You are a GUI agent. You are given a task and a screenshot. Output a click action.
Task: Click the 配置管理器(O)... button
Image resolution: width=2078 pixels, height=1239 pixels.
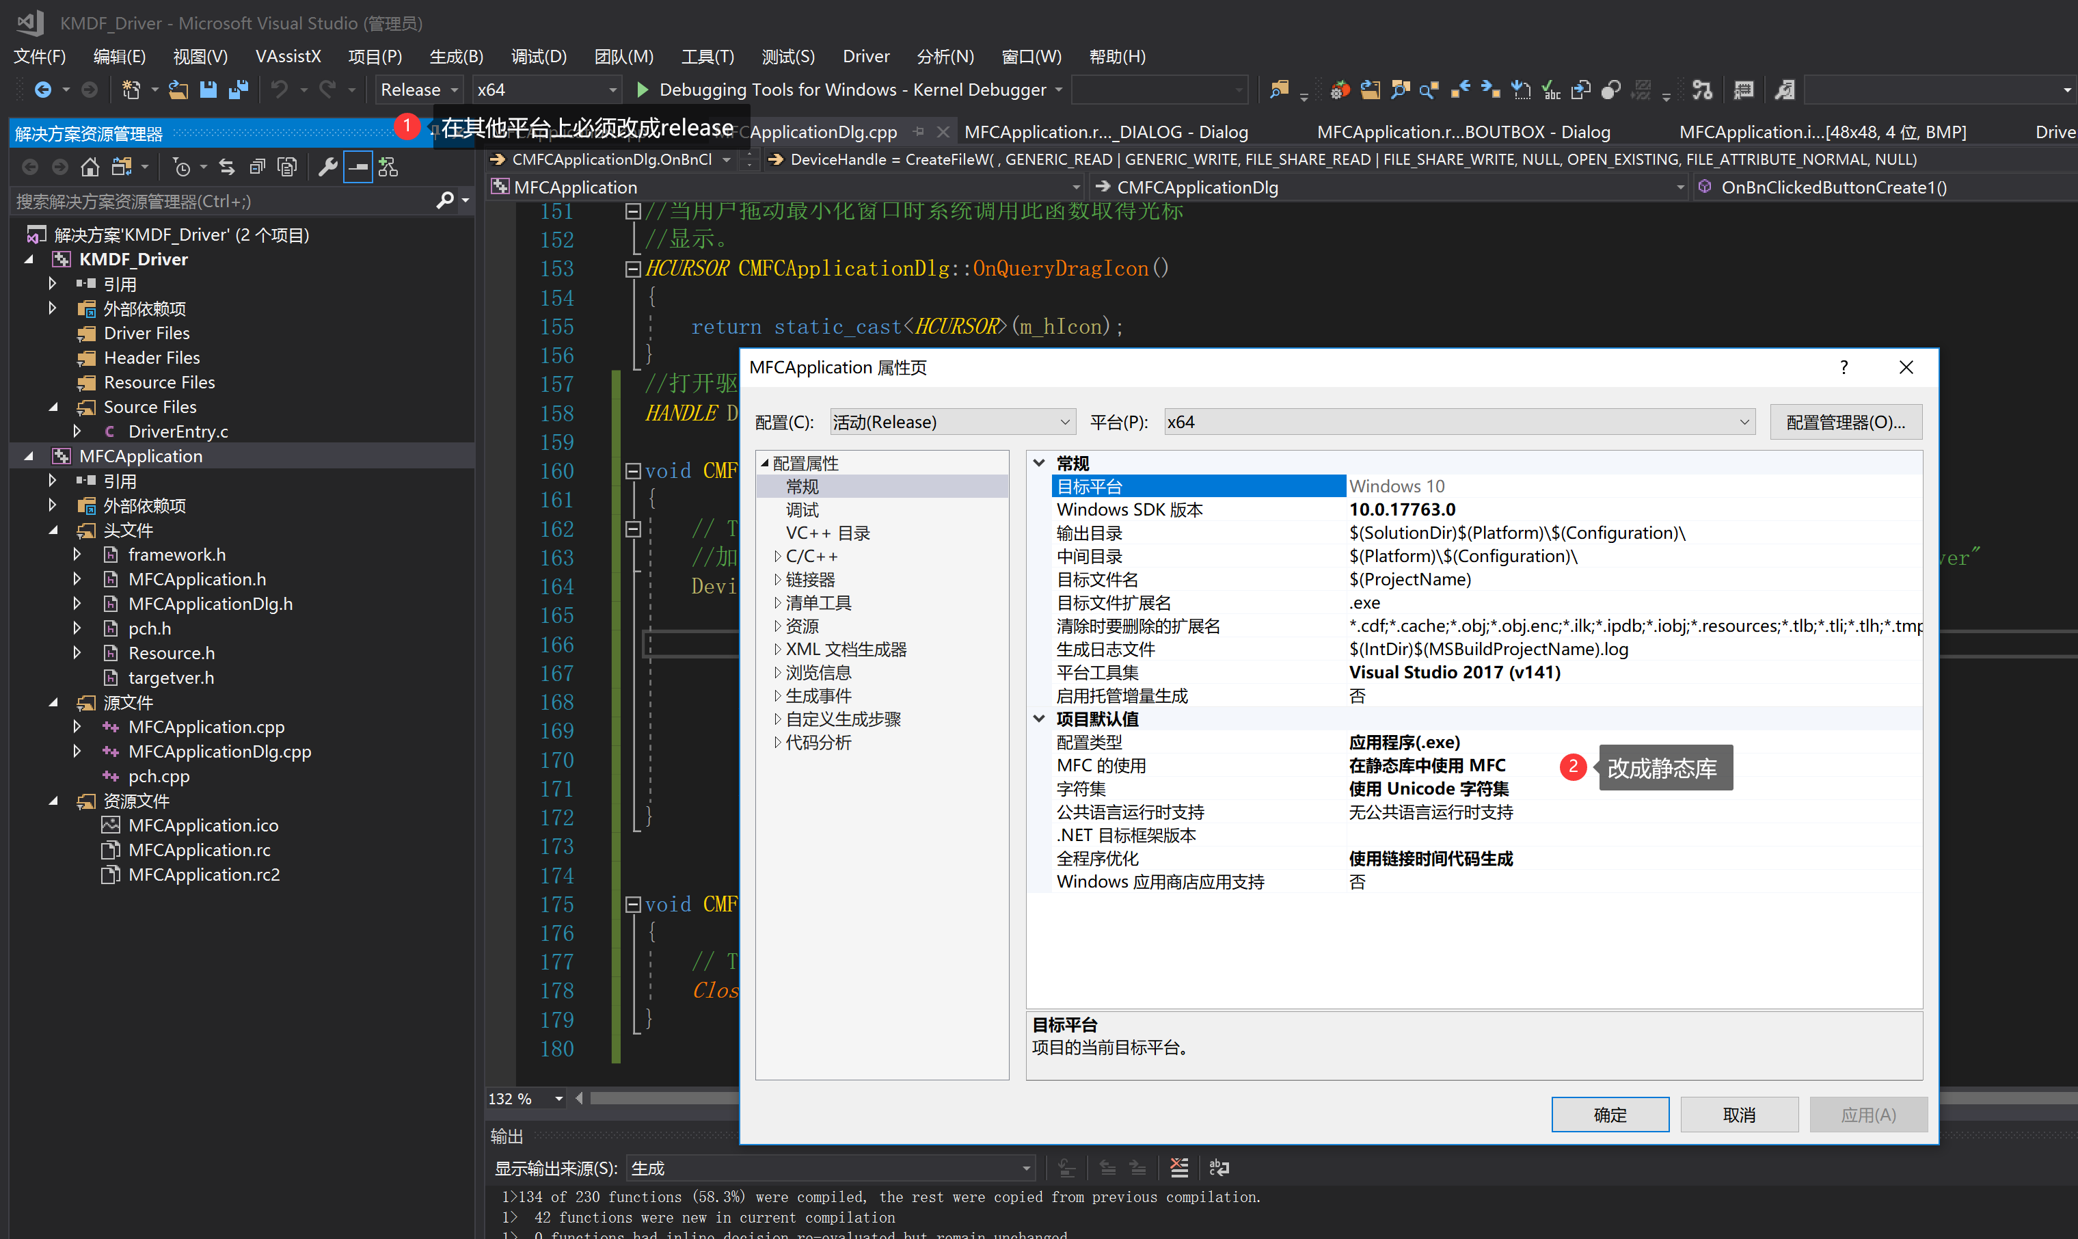tap(1845, 422)
